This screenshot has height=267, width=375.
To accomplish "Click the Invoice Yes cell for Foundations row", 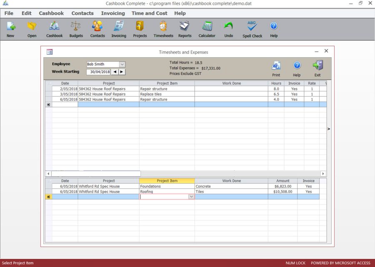I will coord(308,186).
